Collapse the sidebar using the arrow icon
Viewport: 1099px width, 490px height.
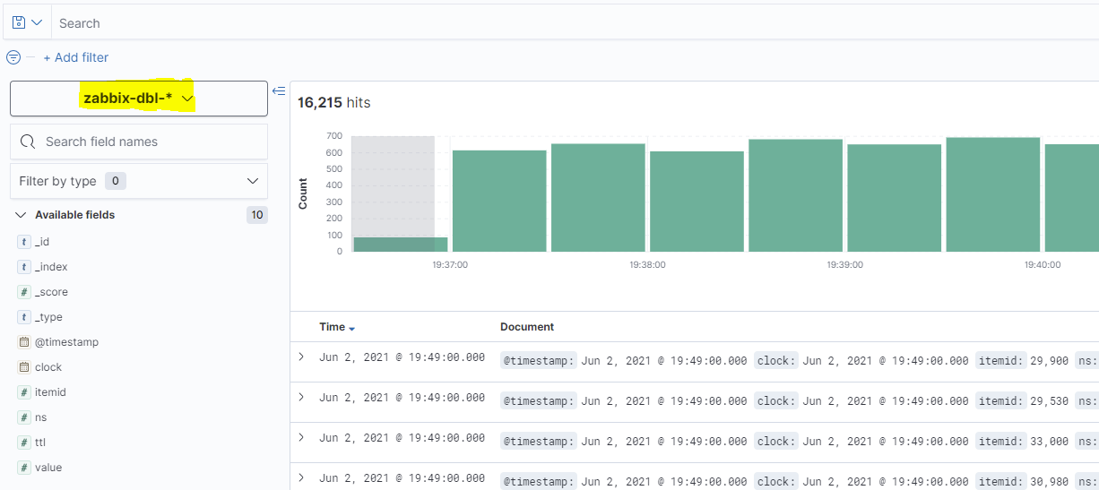click(x=279, y=90)
